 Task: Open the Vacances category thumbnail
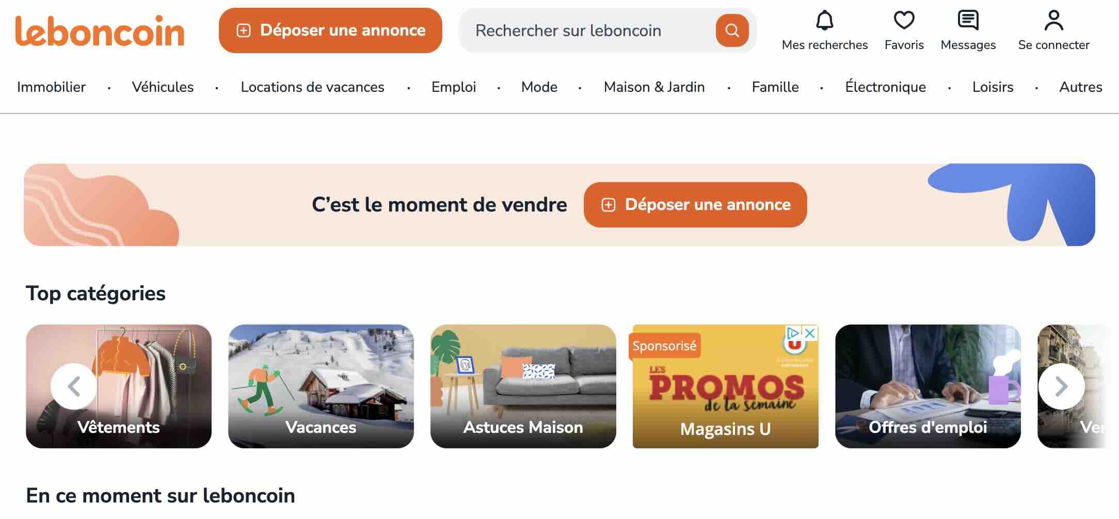click(321, 386)
